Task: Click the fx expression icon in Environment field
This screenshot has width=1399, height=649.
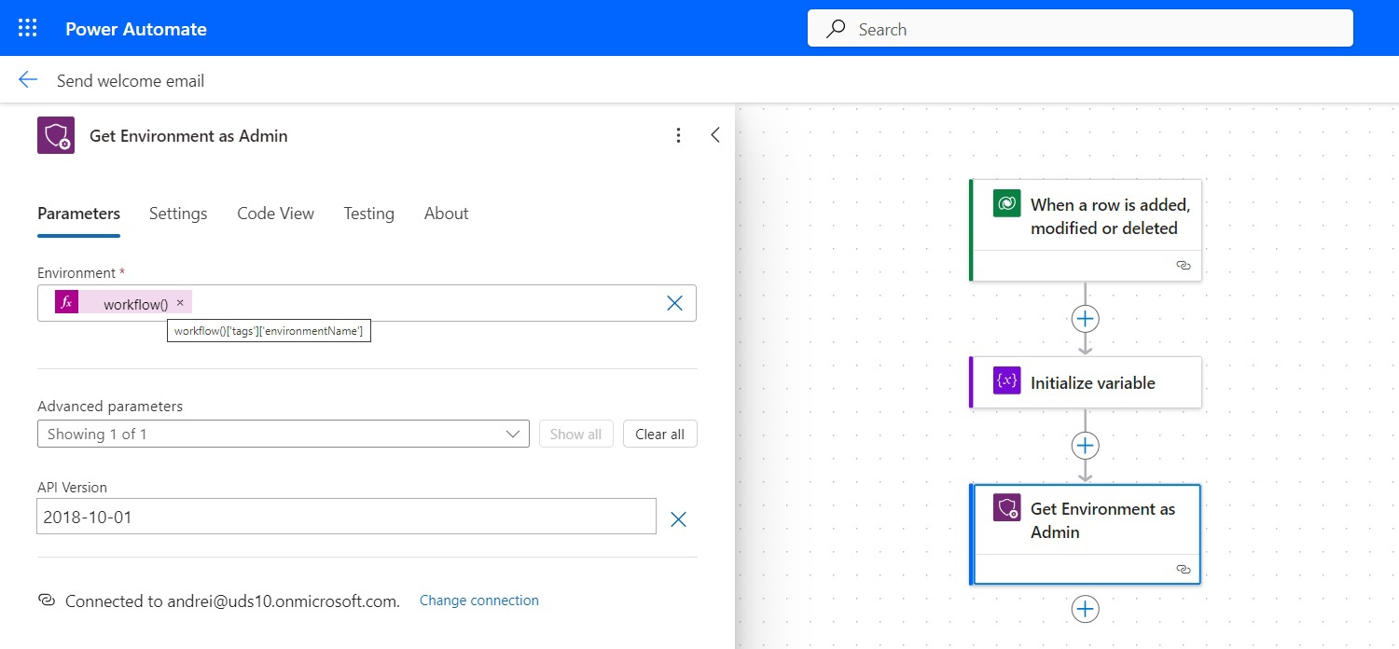Action: click(x=66, y=302)
